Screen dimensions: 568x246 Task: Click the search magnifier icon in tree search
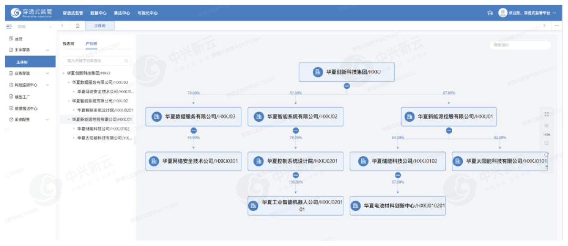(126, 61)
